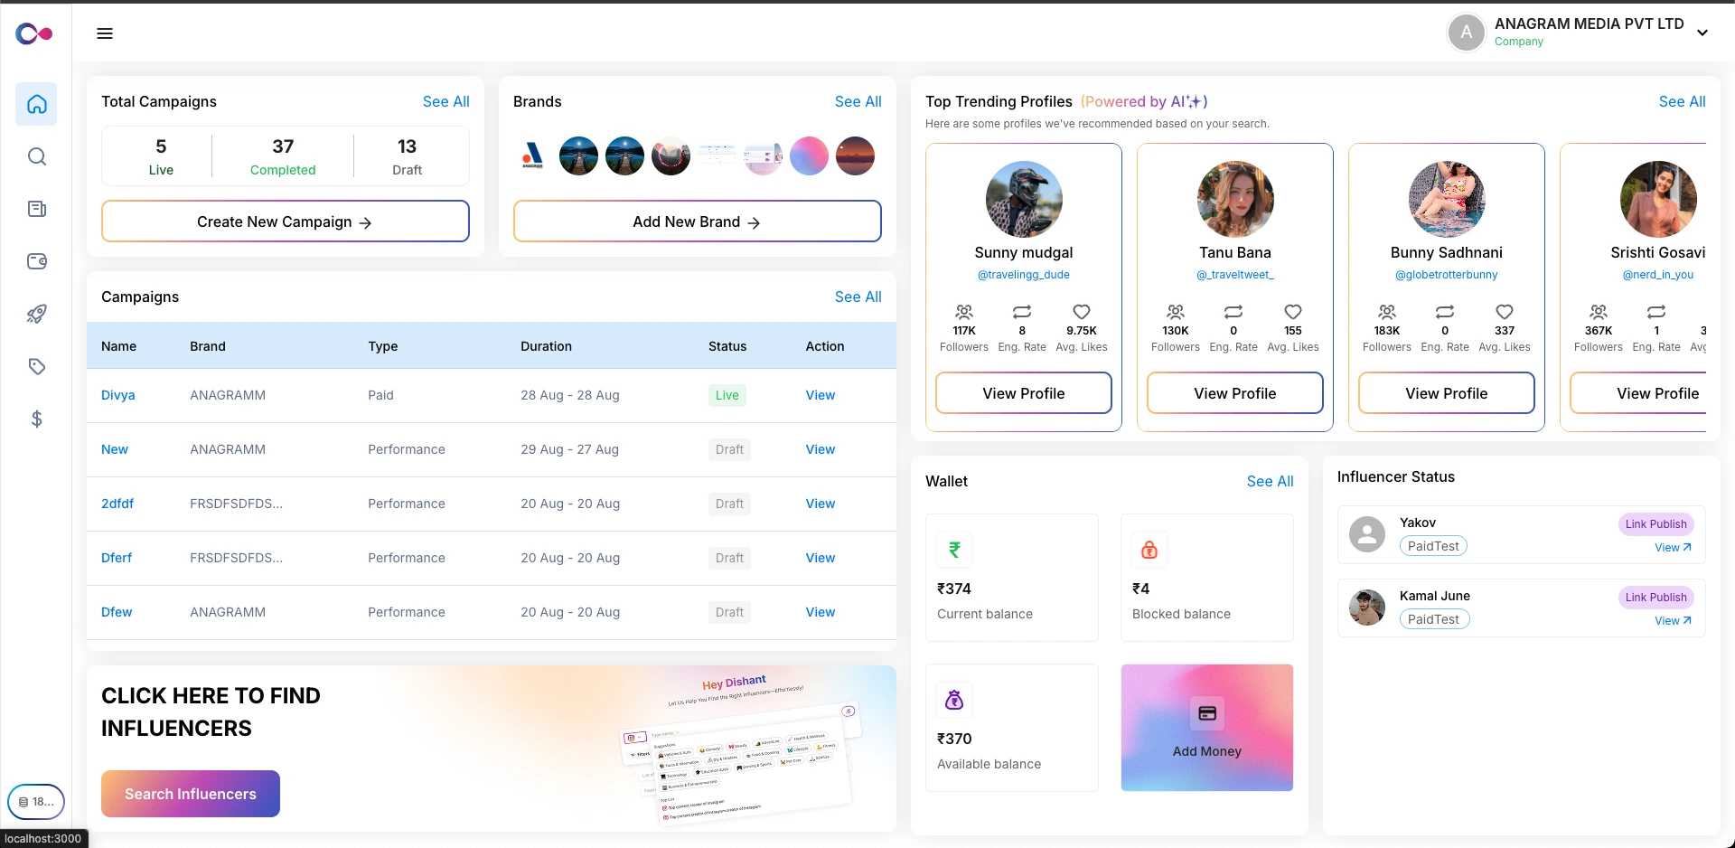The image size is (1735, 848).
Task: Click See All in Wallet section
Action: (x=1270, y=481)
